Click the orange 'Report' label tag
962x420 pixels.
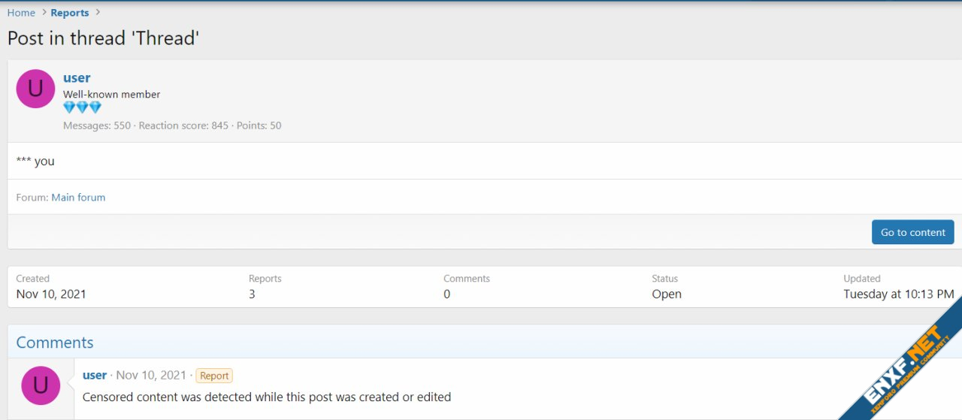[x=214, y=376]
